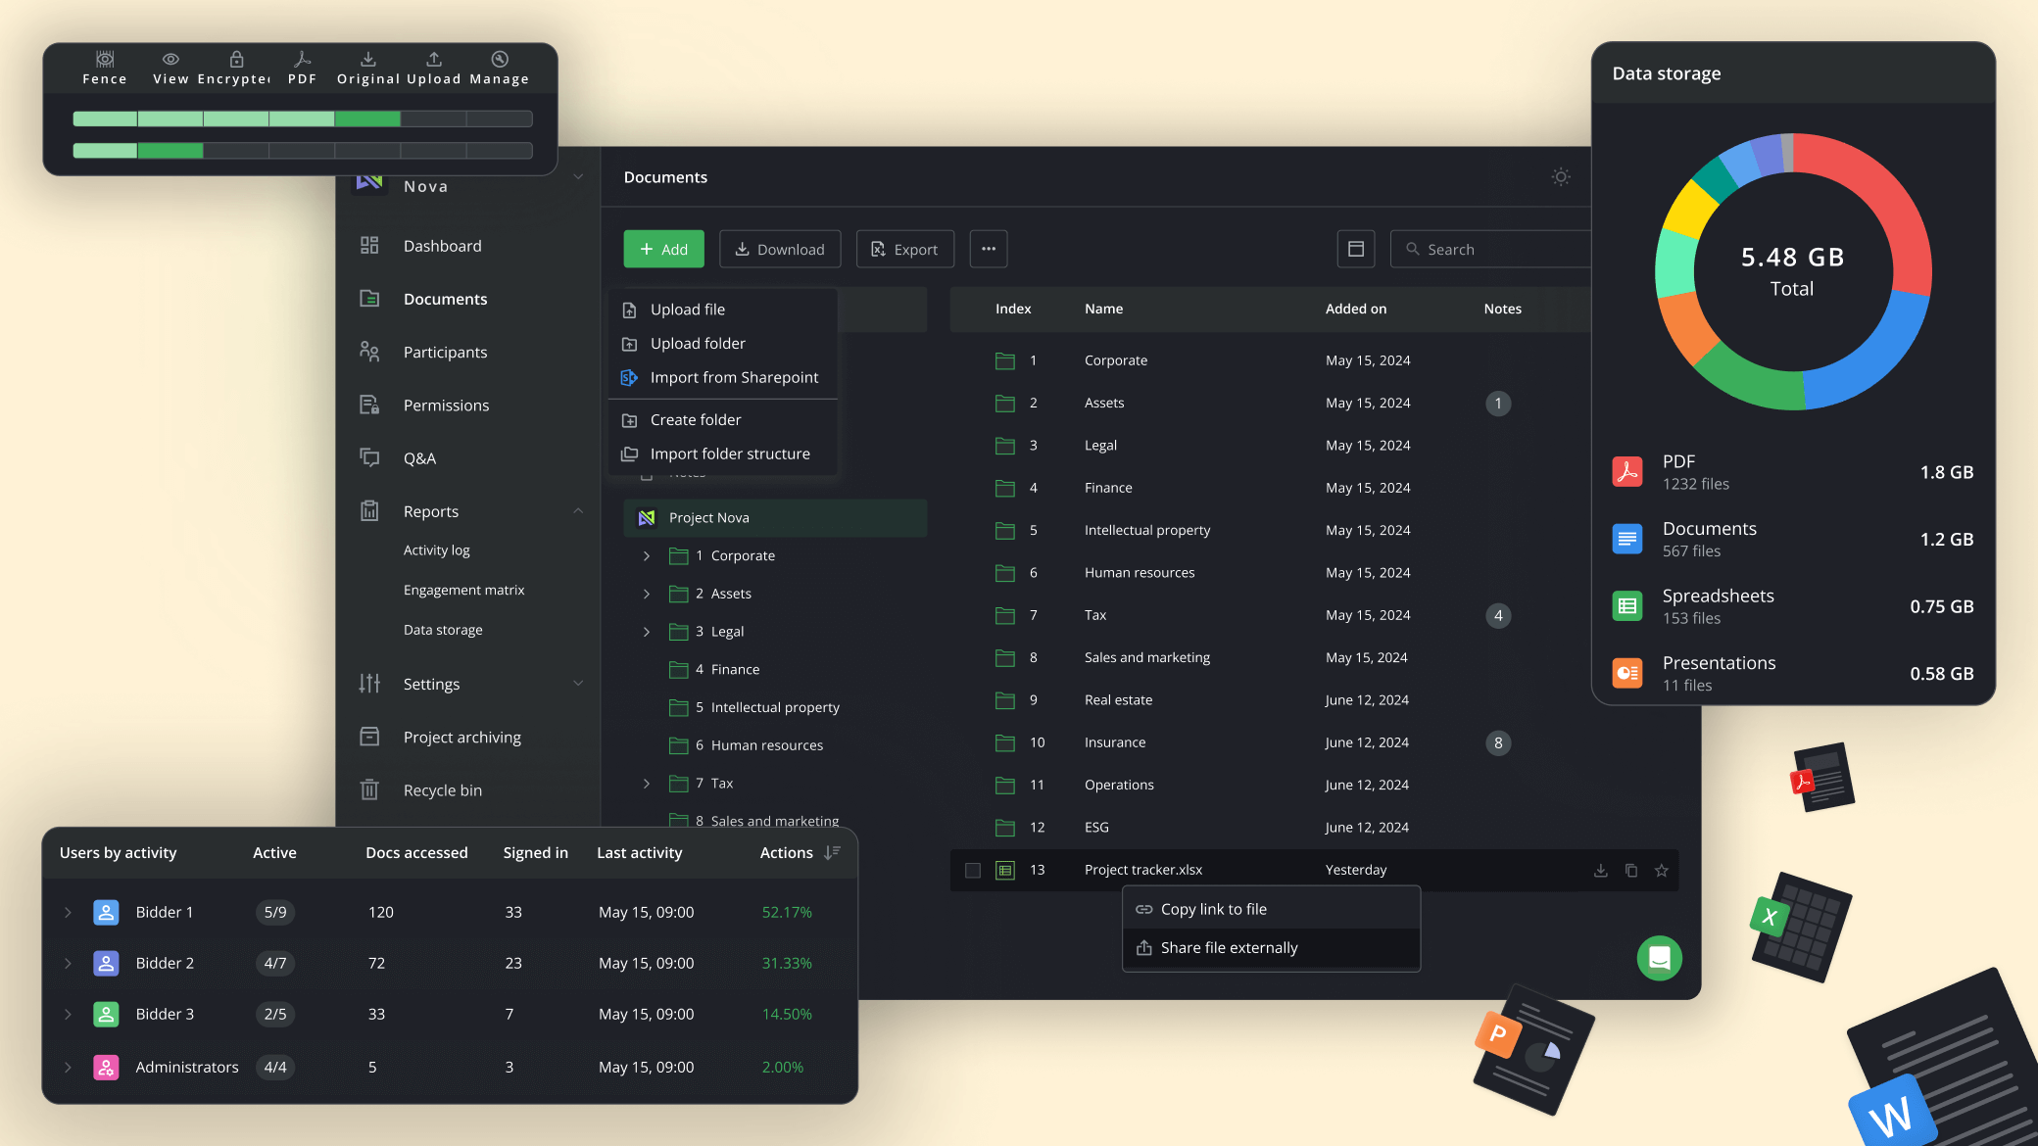Open the layout view icon beside Search

click(1355, 250)
